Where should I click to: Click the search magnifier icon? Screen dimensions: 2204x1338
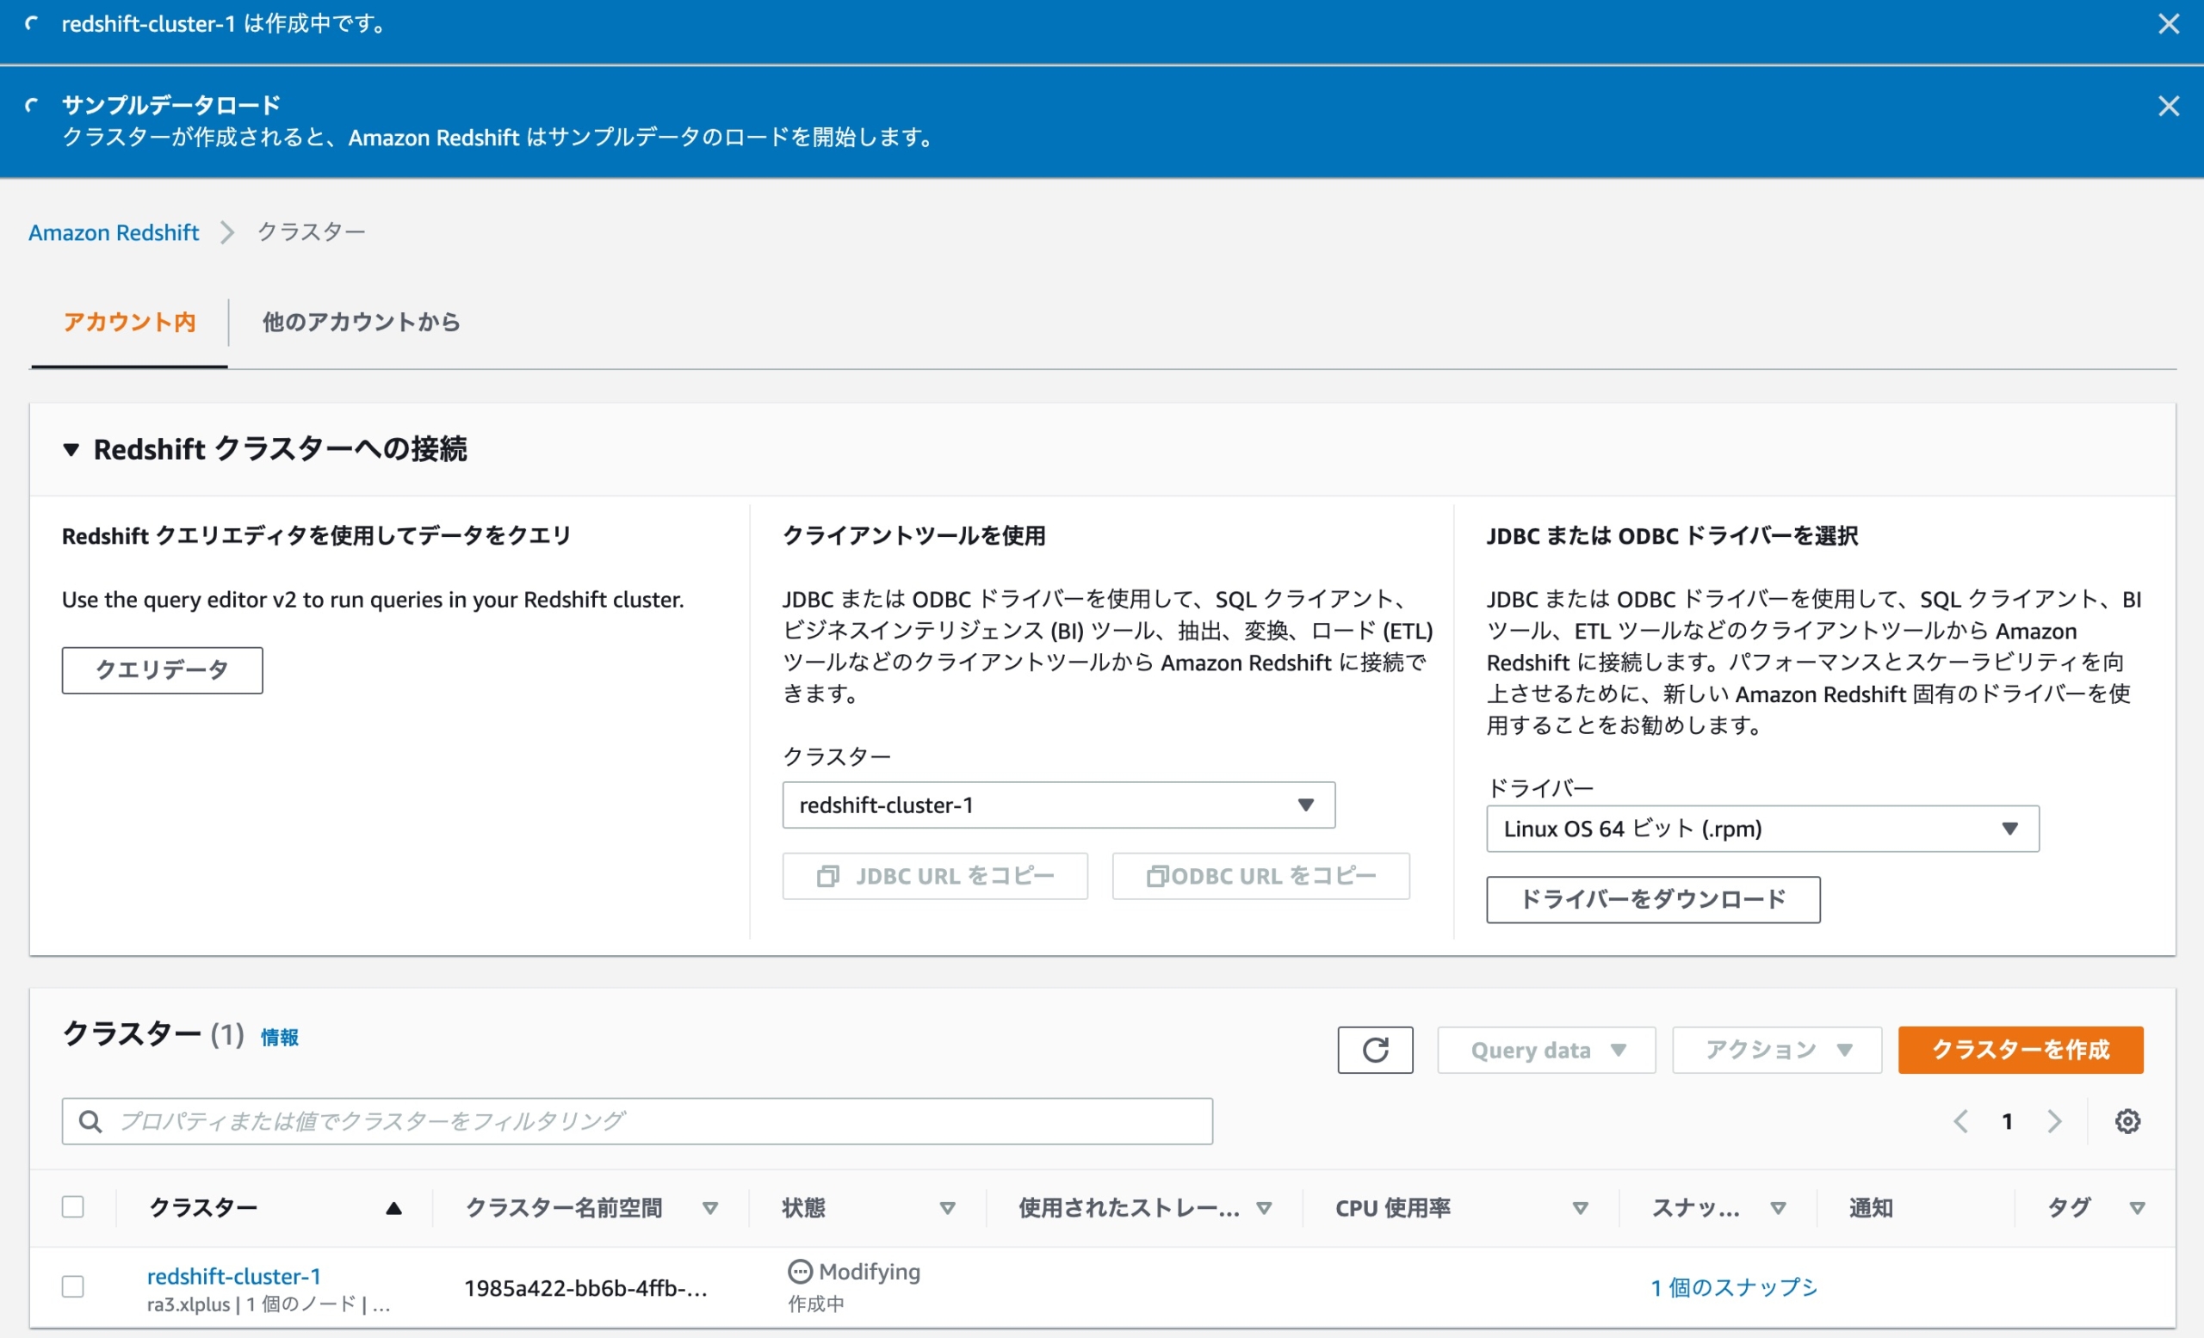(x=90, y=1121)
